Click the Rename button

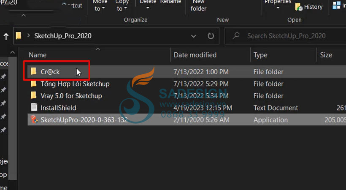[170, 2]
